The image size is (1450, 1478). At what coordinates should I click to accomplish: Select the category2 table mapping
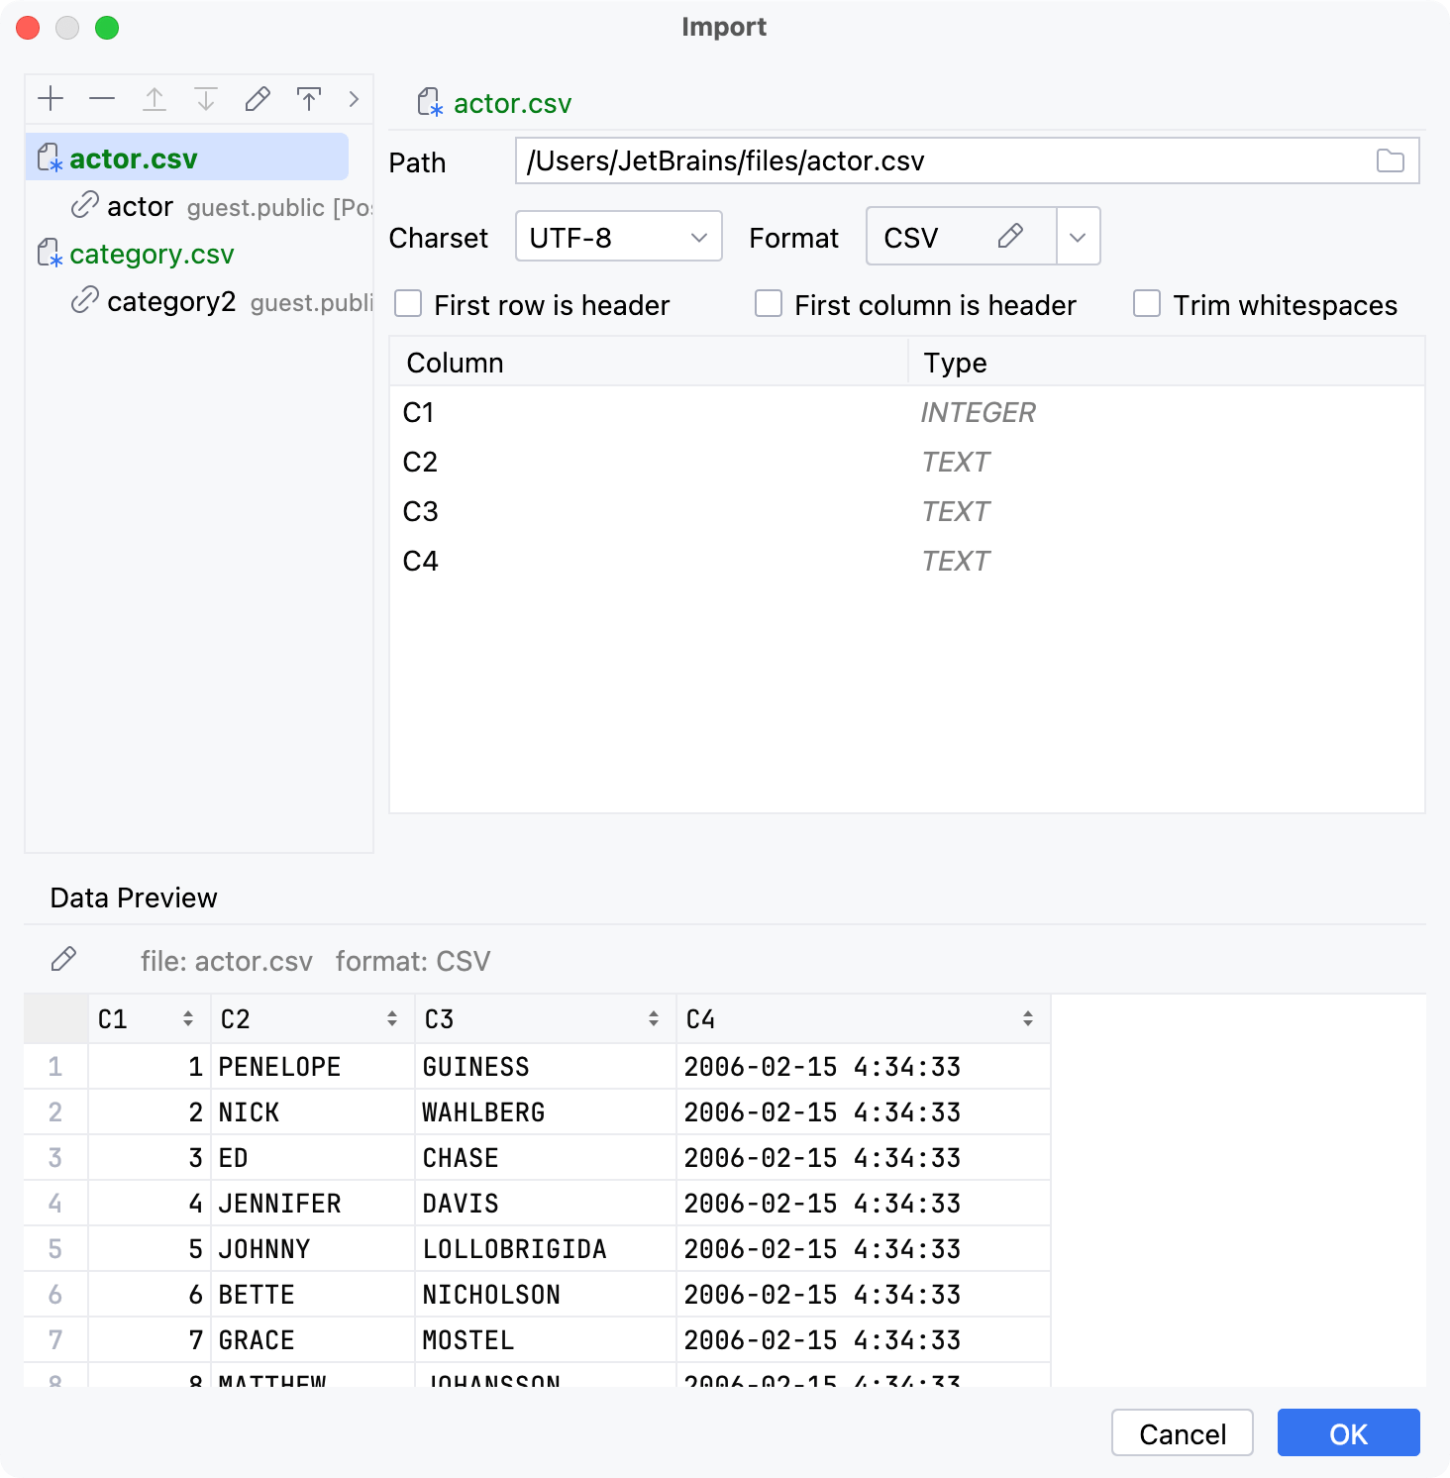click(x=174, y=301)
